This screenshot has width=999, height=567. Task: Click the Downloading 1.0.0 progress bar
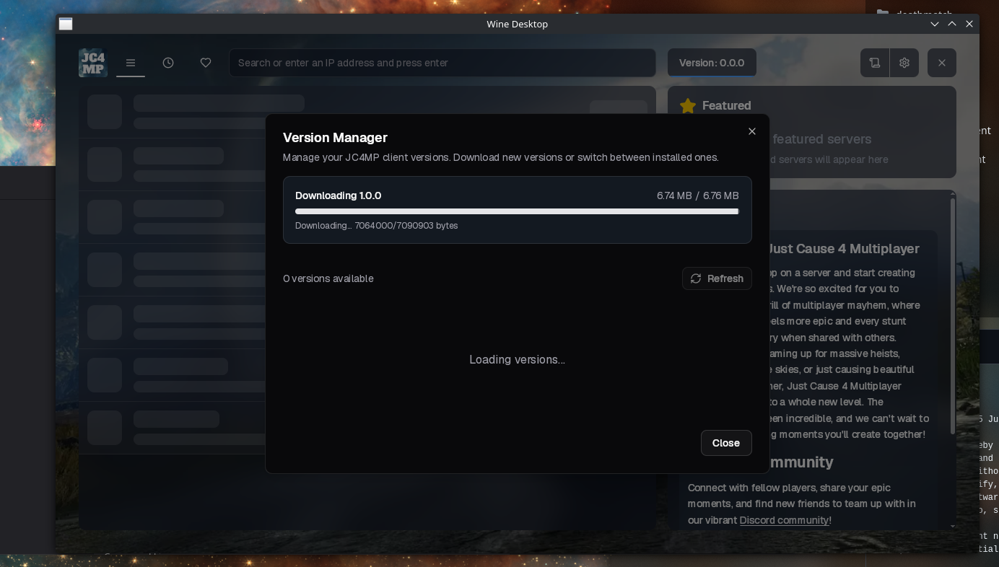pos(517,211)
